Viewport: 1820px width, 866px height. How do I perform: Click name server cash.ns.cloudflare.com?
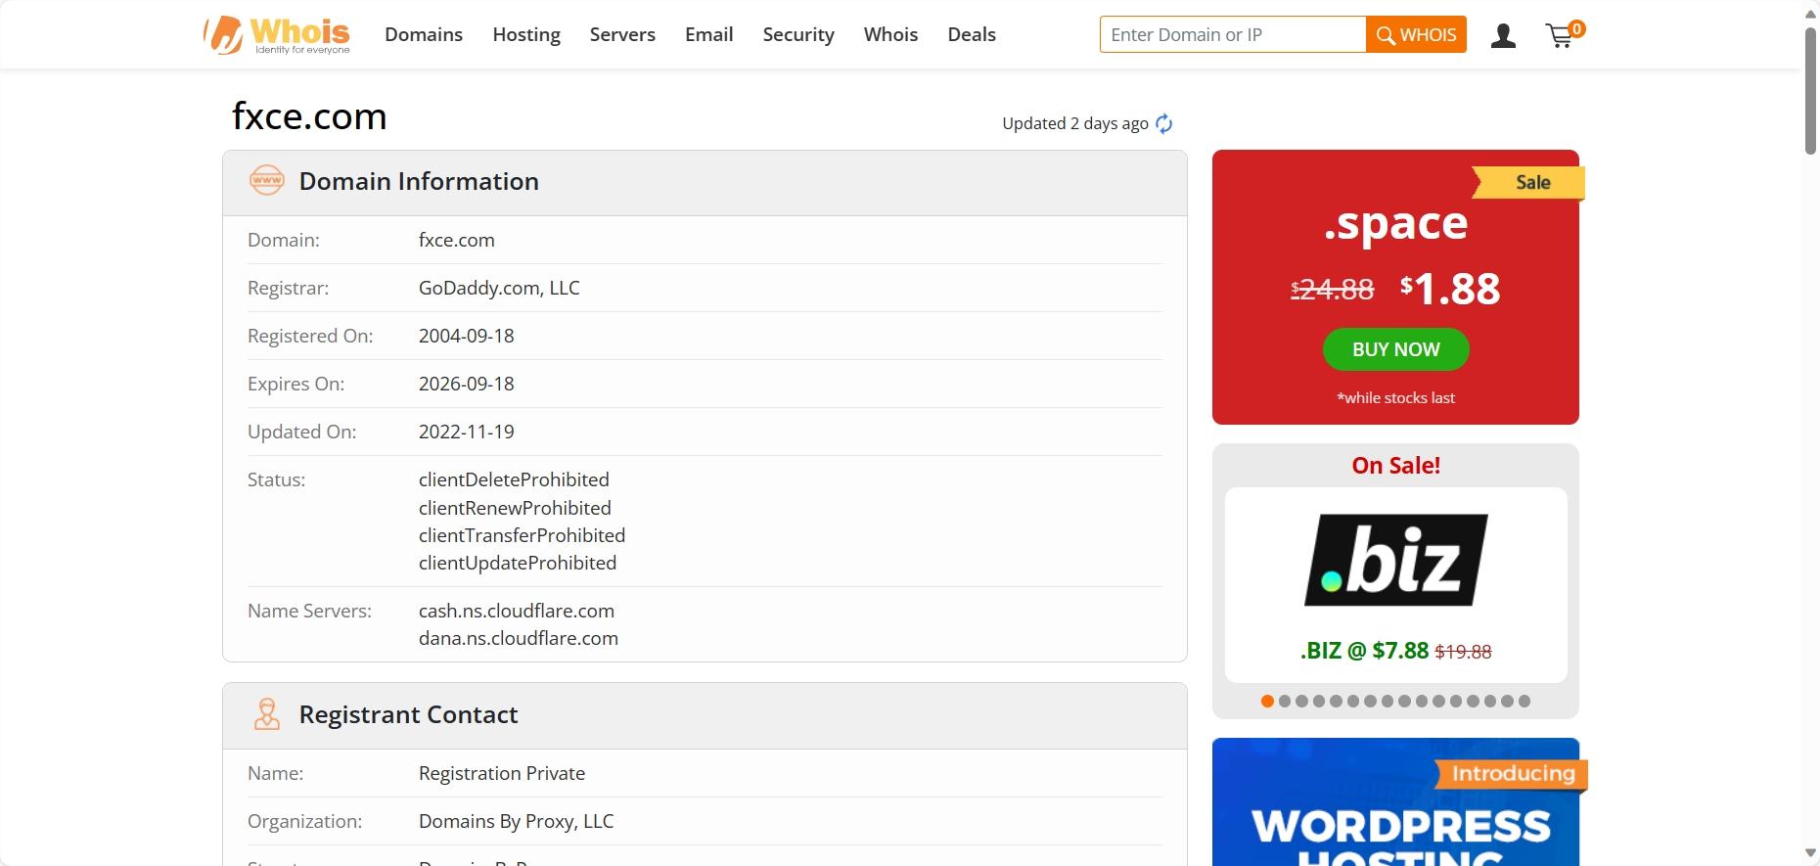(517, 611)
